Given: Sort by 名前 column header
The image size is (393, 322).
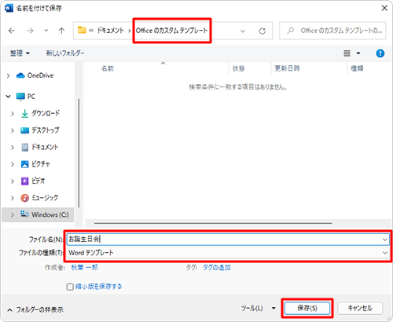Looking at the screenshot, I should pos(107,68).
